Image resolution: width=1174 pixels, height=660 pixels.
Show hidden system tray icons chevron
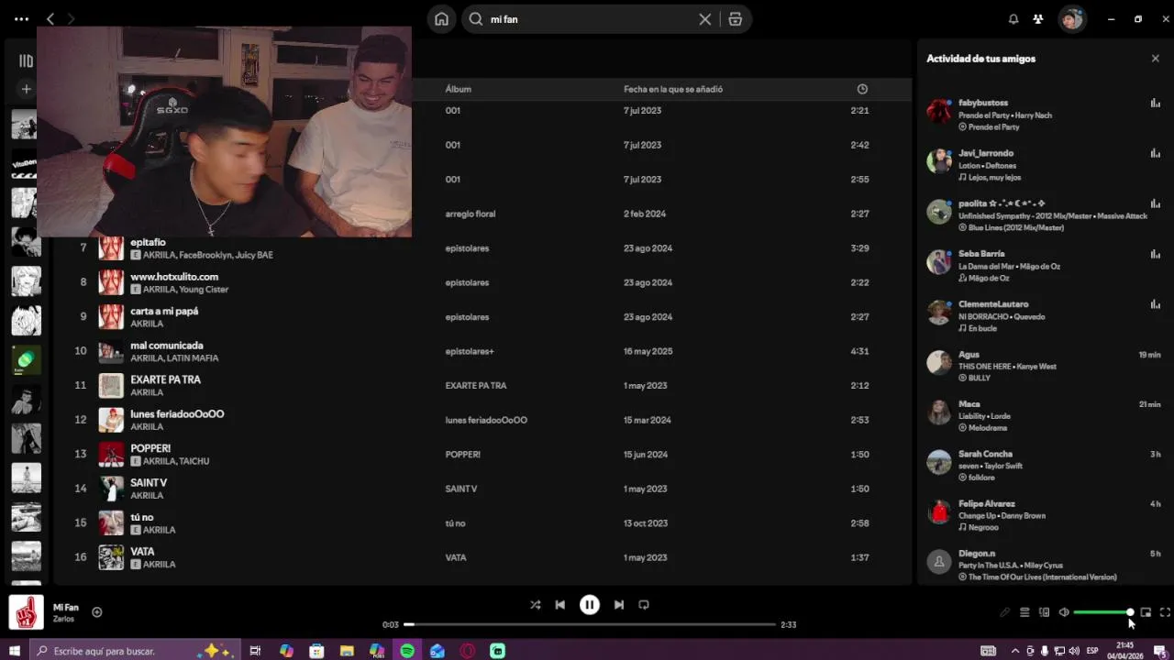1015,651
